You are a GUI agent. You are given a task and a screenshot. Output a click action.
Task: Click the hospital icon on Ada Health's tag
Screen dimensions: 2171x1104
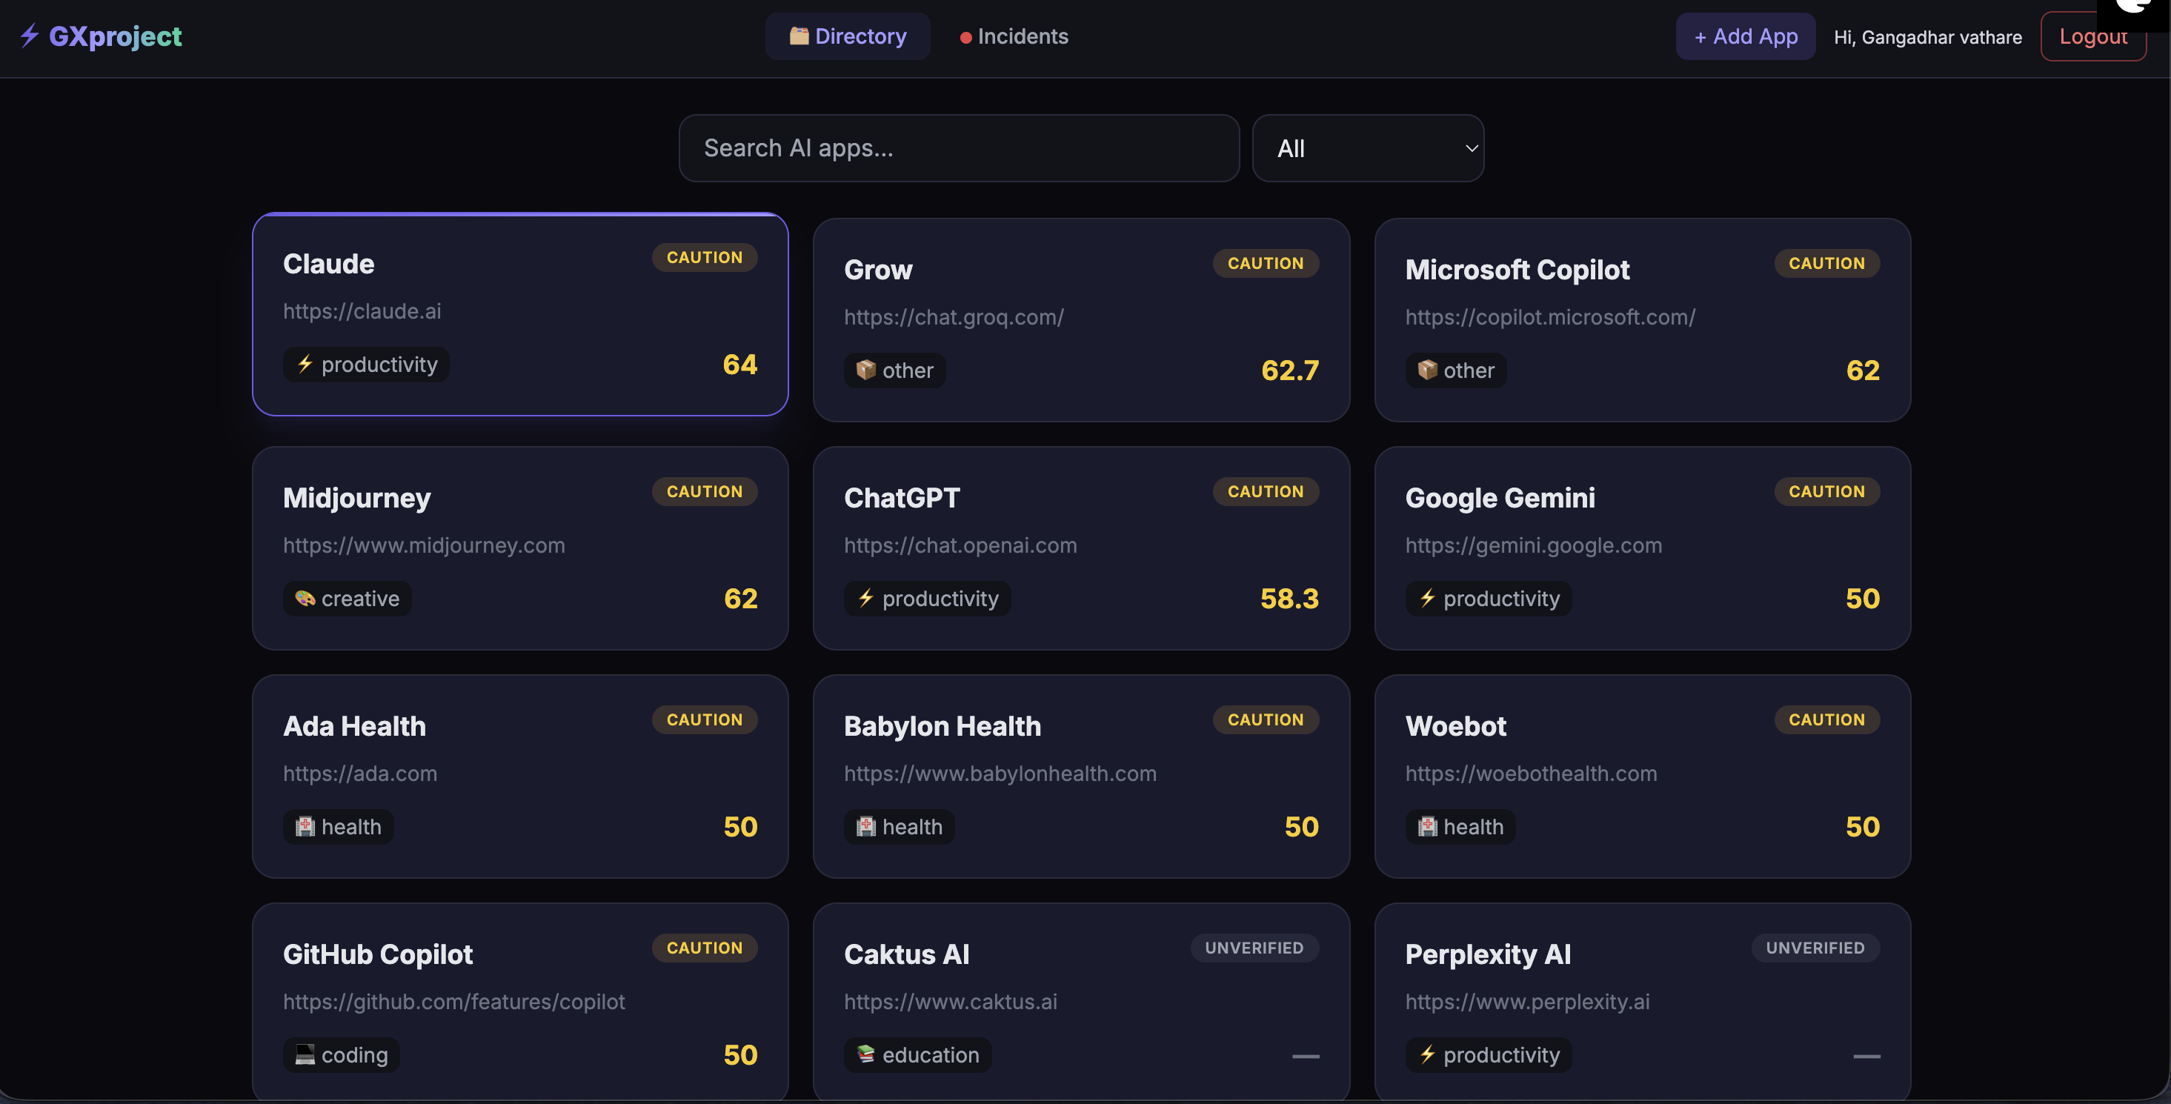pyautogui.click(x=305, y=827)
